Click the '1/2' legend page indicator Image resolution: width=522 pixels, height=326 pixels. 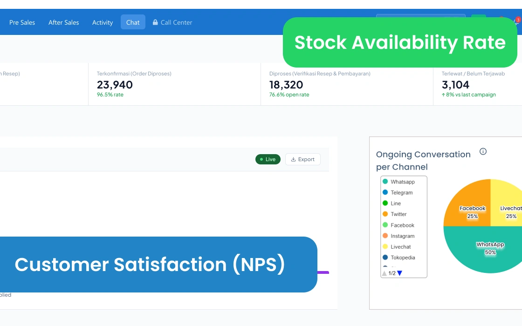(x=392, y=273)
